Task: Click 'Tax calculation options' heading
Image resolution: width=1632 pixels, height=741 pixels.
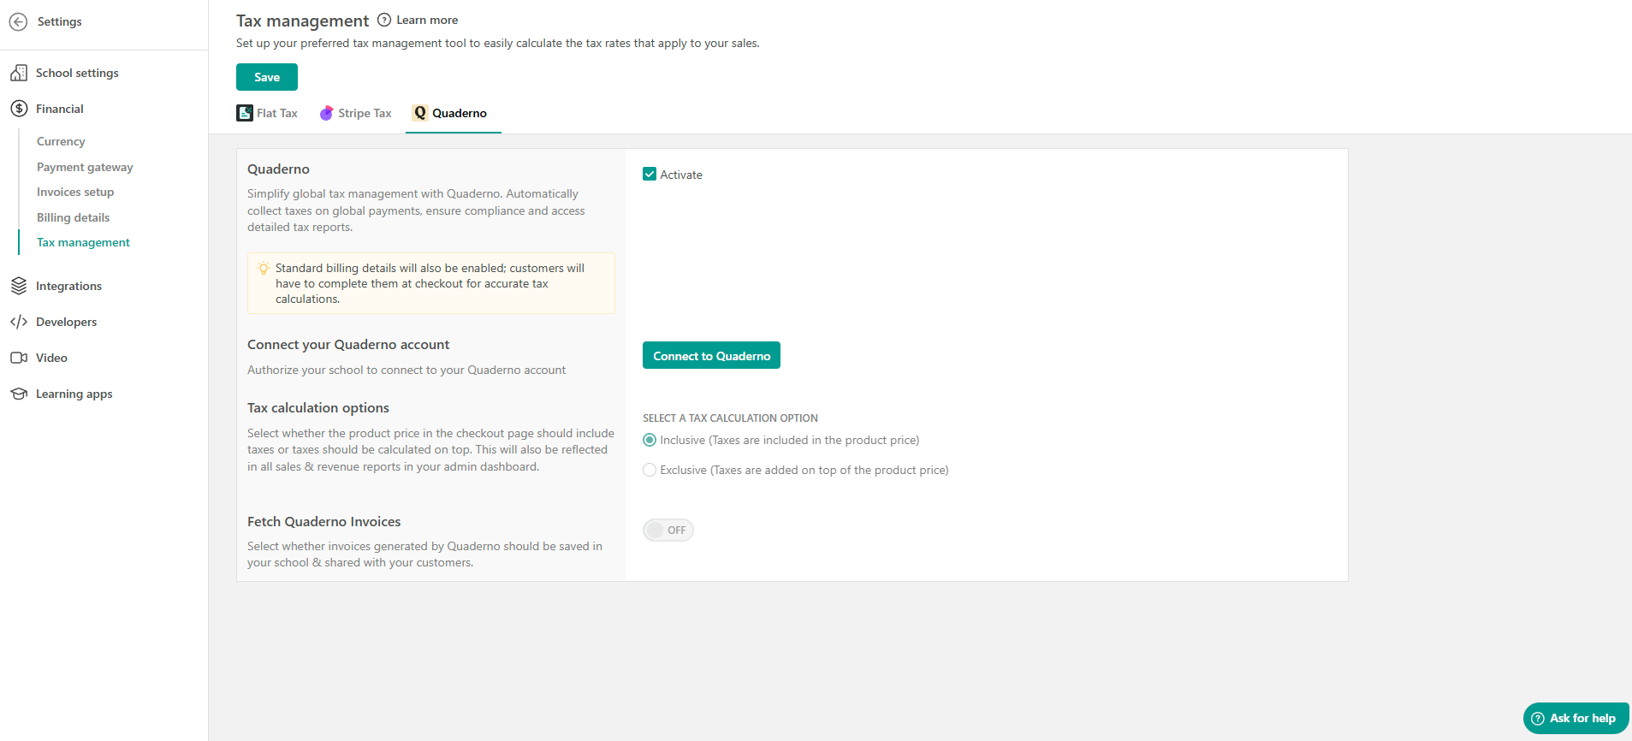Action: tap(318, 407)
